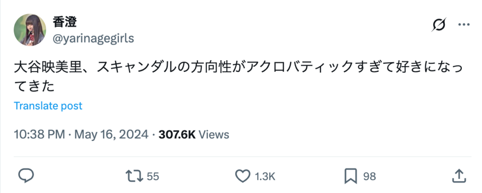
Task: Click the word Views beside the count
Action: click(x=214, y=135)
